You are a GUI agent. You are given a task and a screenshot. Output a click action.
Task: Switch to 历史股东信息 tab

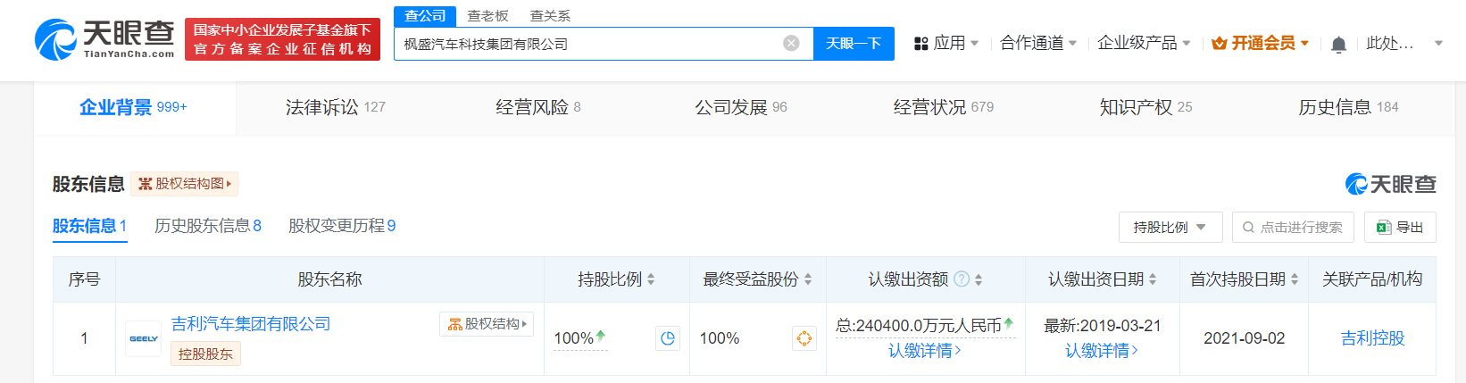point(207,226)
